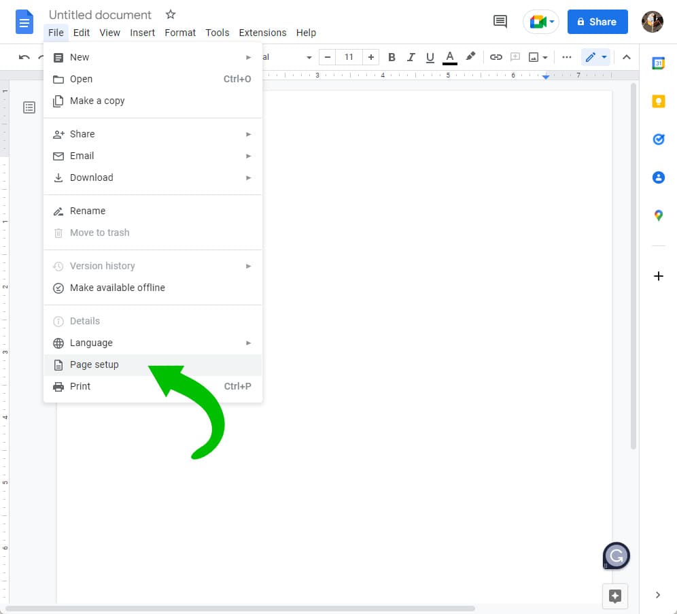Image resolution: width=677 pixels, height=614 pixels.
Task: Open Google Tasks in the side panel
Action: (658, 139)
